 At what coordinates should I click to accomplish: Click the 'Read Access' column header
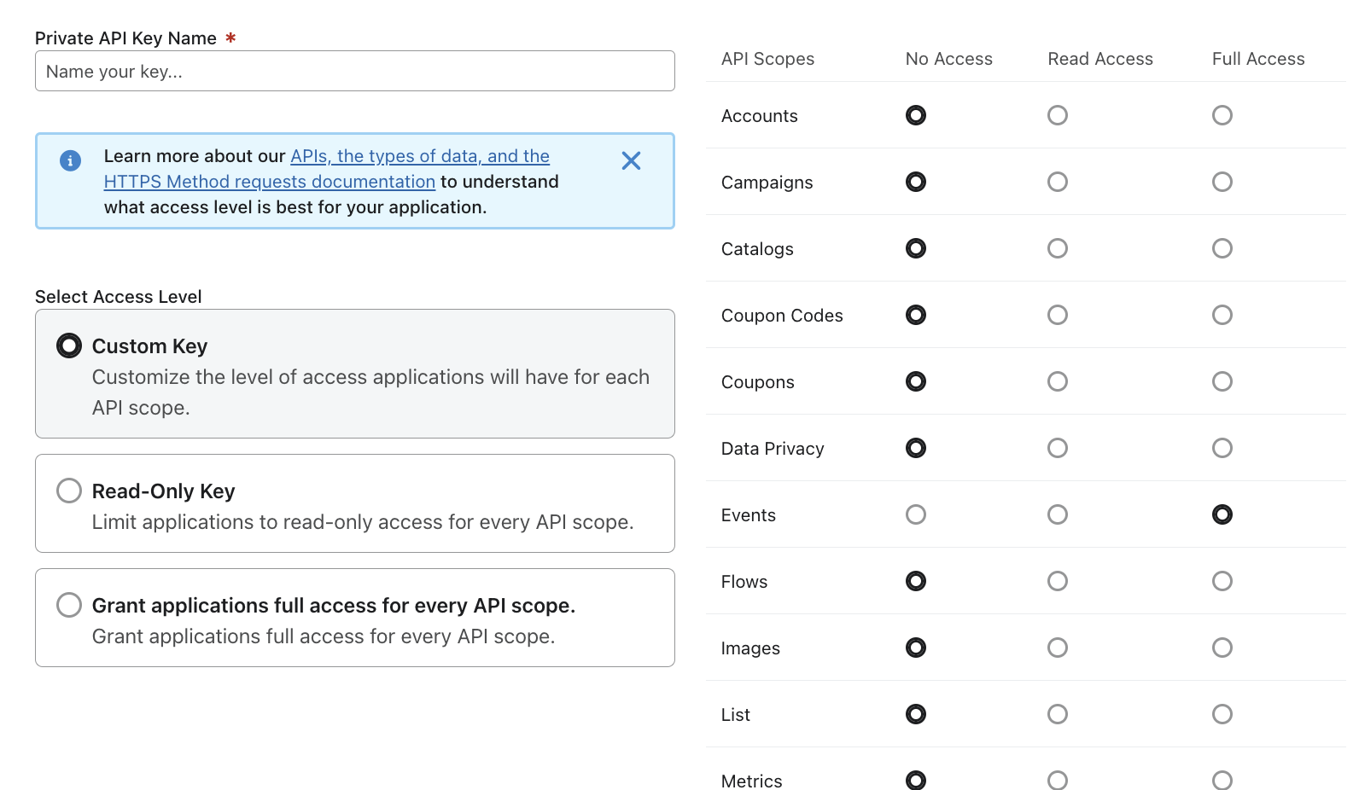[x=1100, y=59]
